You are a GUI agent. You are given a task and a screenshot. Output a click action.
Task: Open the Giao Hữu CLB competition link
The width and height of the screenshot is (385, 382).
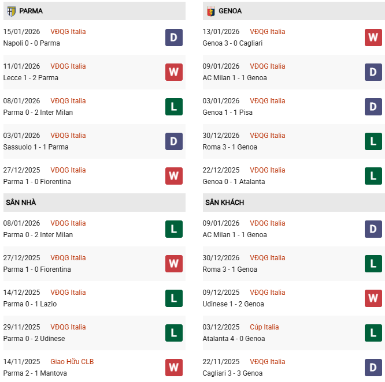(72, 362)
